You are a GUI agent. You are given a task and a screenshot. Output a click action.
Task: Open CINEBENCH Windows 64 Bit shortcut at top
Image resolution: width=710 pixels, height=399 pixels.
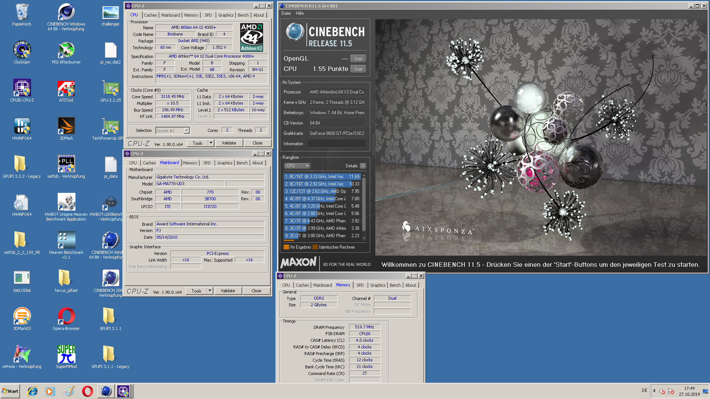[66, 17]
